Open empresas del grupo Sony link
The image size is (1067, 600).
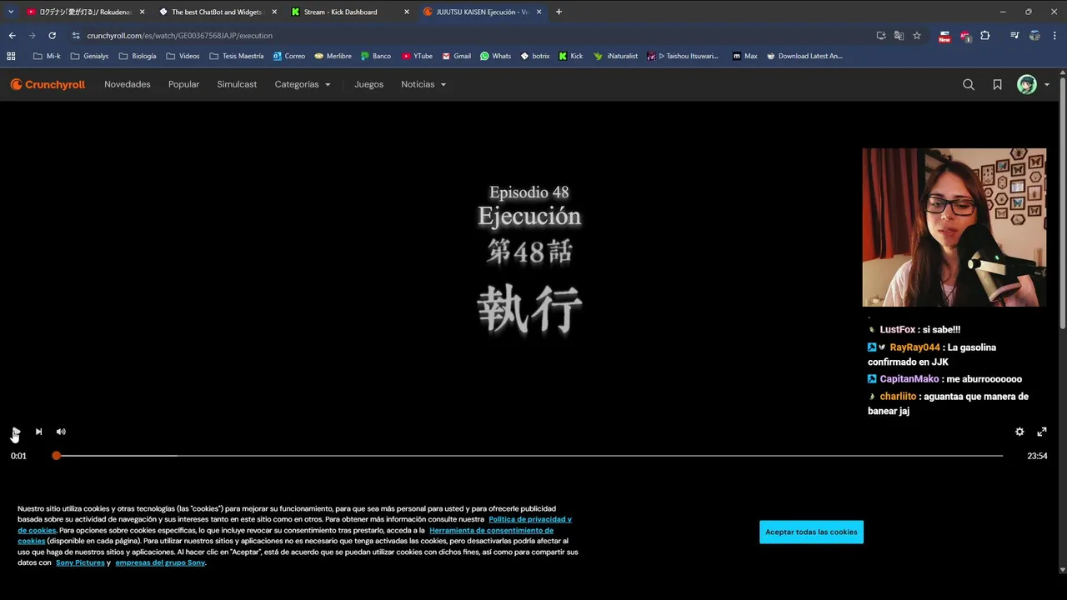click(160, 562)
